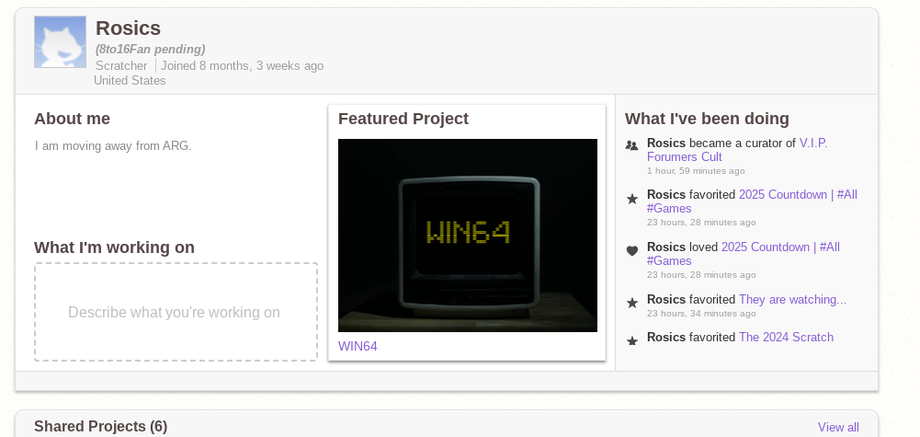Click the United States location text
Viewport: 920px width, 437px height.
point(130,80)
